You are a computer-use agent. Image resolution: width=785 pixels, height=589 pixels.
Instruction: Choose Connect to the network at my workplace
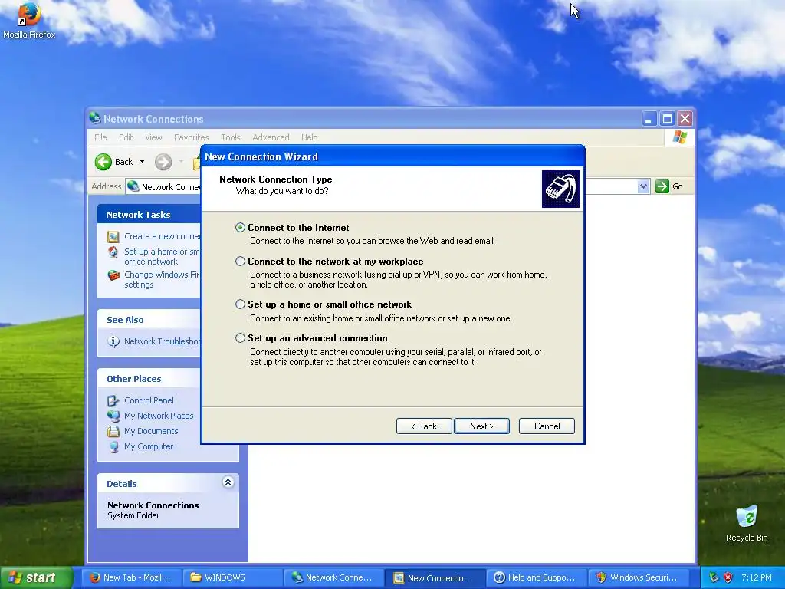[x=240, y=262]
